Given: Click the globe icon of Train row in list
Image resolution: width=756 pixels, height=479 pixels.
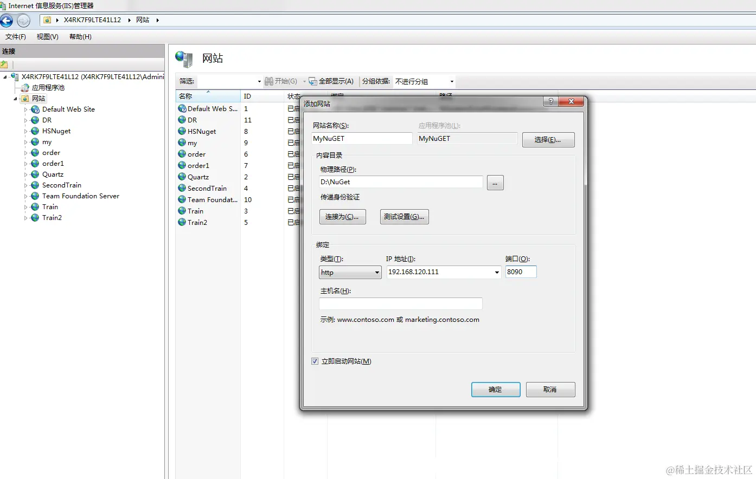Looking at the screenshot, I should point(182,211).
